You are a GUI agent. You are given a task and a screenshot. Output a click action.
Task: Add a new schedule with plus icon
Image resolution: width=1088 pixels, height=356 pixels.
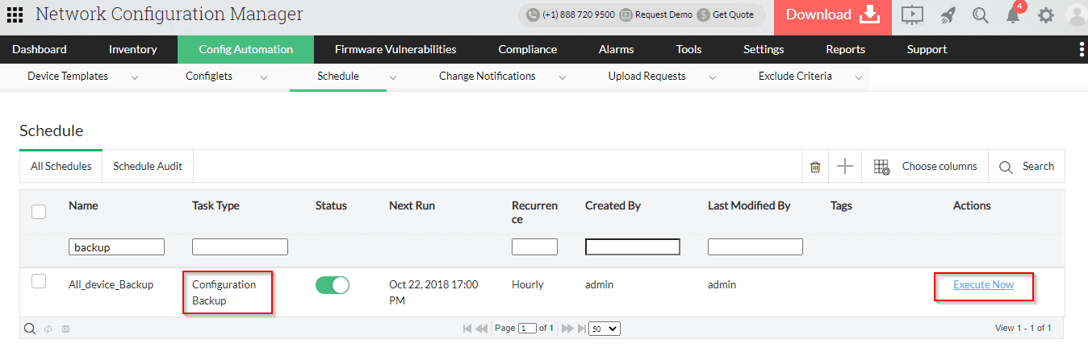(844, 167)
